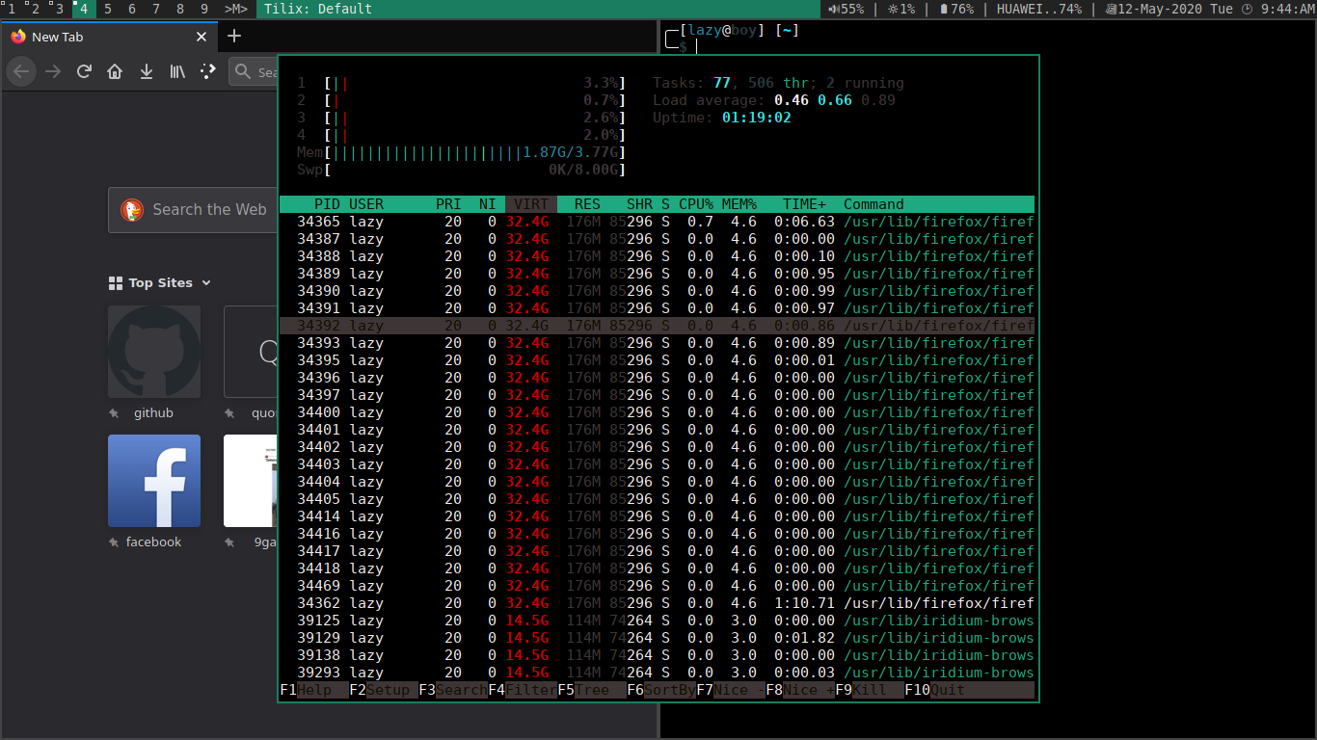This screenshot has height=740, width=1317.
Task: Click the 'Uptime: 01:19:02' text in htop
Action: [722, 118]
